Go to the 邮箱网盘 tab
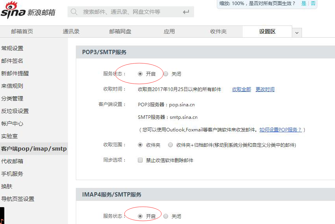This screenshot has width=335, height=224. tap(120, 31)
